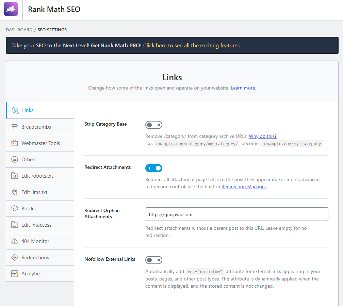The width and height of the screenshot is (343, 306).
Task: Click the Others list icon
Action: tap(14, 159)
